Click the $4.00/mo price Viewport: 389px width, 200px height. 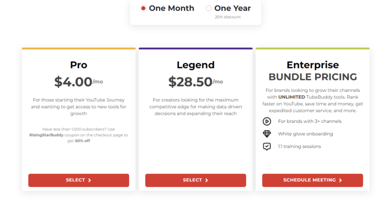(78, 82)
